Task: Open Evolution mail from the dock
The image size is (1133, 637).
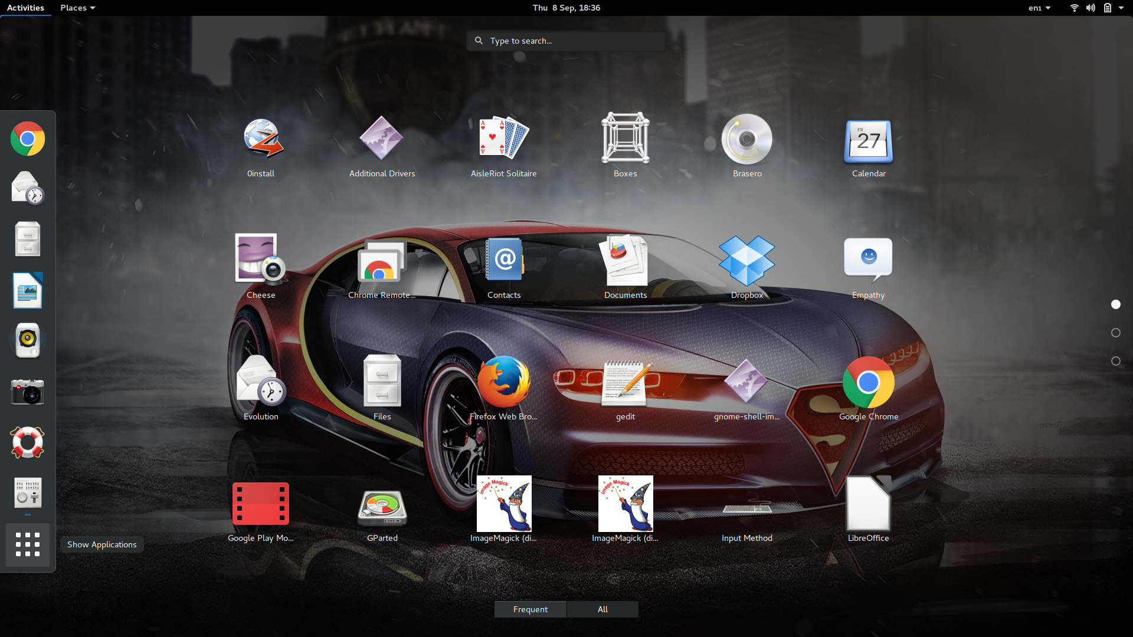Action: tap(28, 188)
